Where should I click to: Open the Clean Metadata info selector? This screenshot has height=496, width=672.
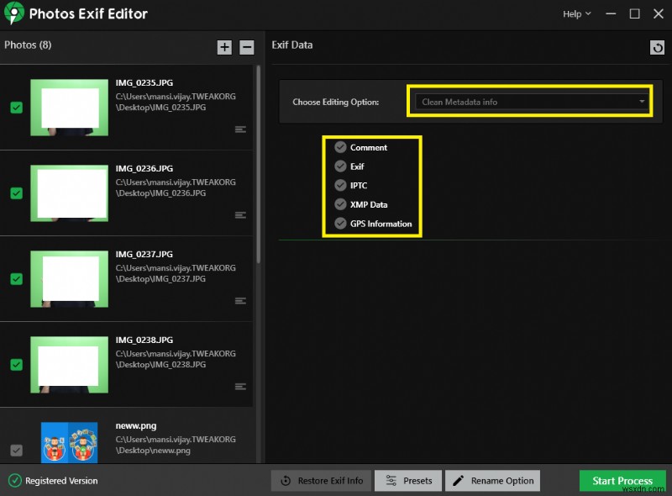pos(529,100)
